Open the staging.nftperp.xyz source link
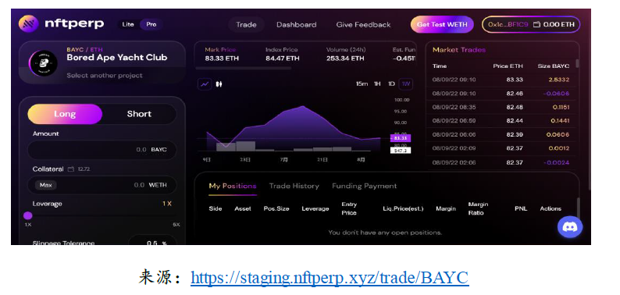The height and width of the screenshot is (295, 620). [x=330, y=278]
